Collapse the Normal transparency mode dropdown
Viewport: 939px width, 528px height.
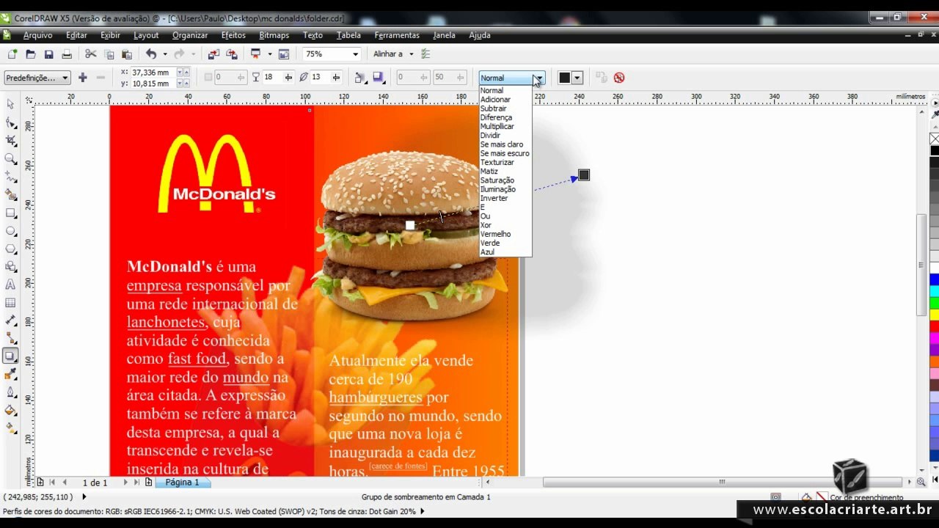538,78
